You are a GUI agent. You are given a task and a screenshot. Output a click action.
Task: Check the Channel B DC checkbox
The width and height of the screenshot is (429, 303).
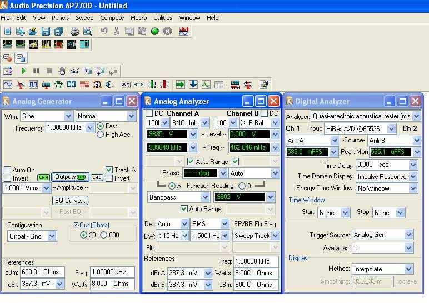click(265, 113)
